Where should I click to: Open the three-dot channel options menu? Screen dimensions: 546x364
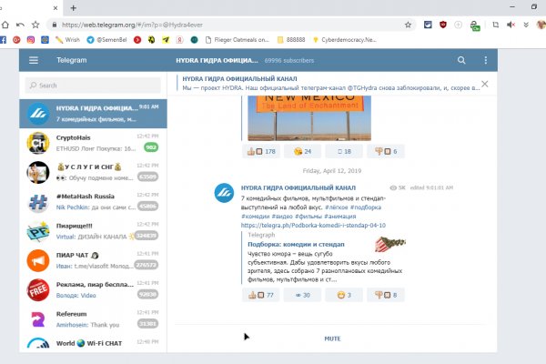pos(484,60)
